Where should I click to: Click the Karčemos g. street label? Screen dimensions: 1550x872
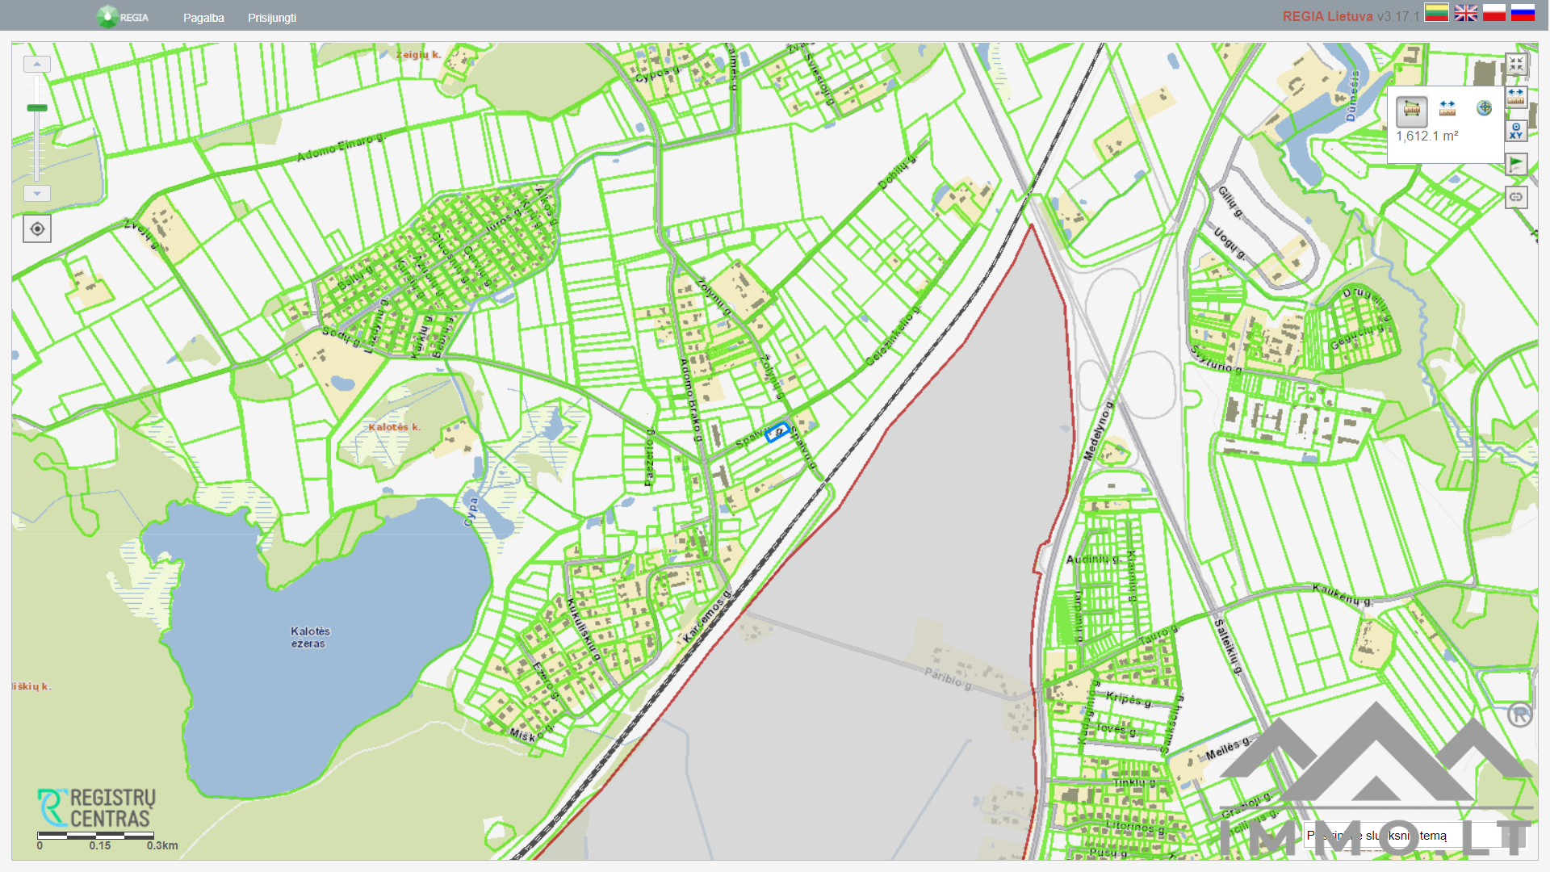tap(706, 617)
